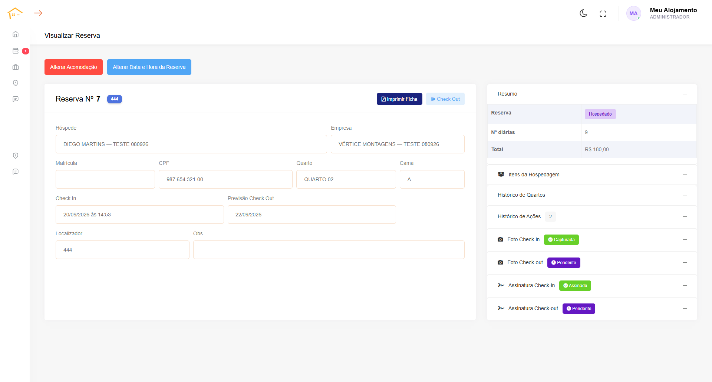Click the 444 badge next to Reserva Nº 7
Screen dimensions: 712x382
[x=115, y=99]
